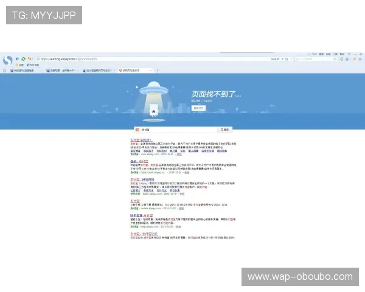Click the page search field containing 支付宝
365x292 pixels.
[176, 130]
